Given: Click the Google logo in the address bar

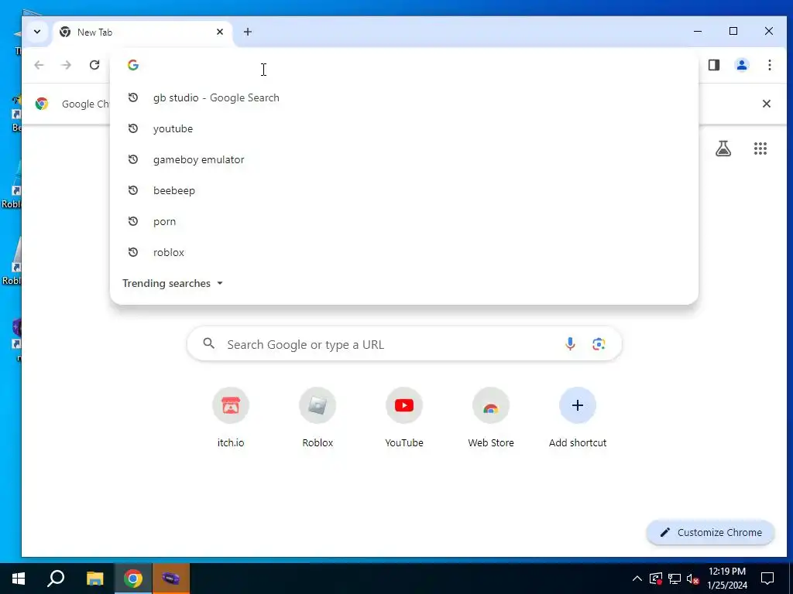Looking at the screenshot, I should (133, 65).
